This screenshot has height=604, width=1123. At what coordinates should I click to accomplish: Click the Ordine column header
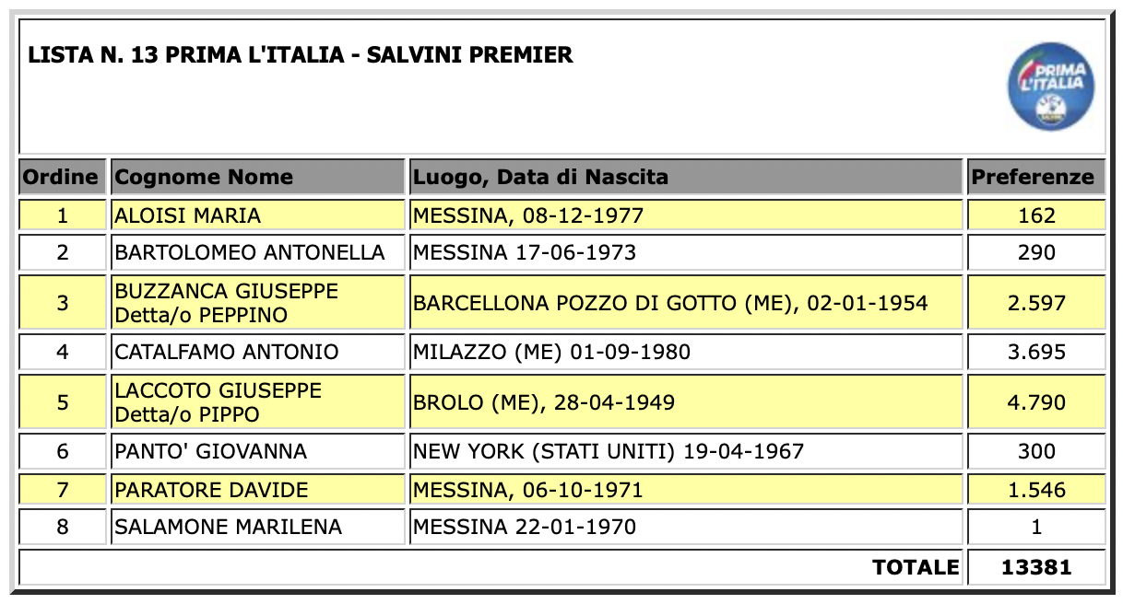click(62, 177)
